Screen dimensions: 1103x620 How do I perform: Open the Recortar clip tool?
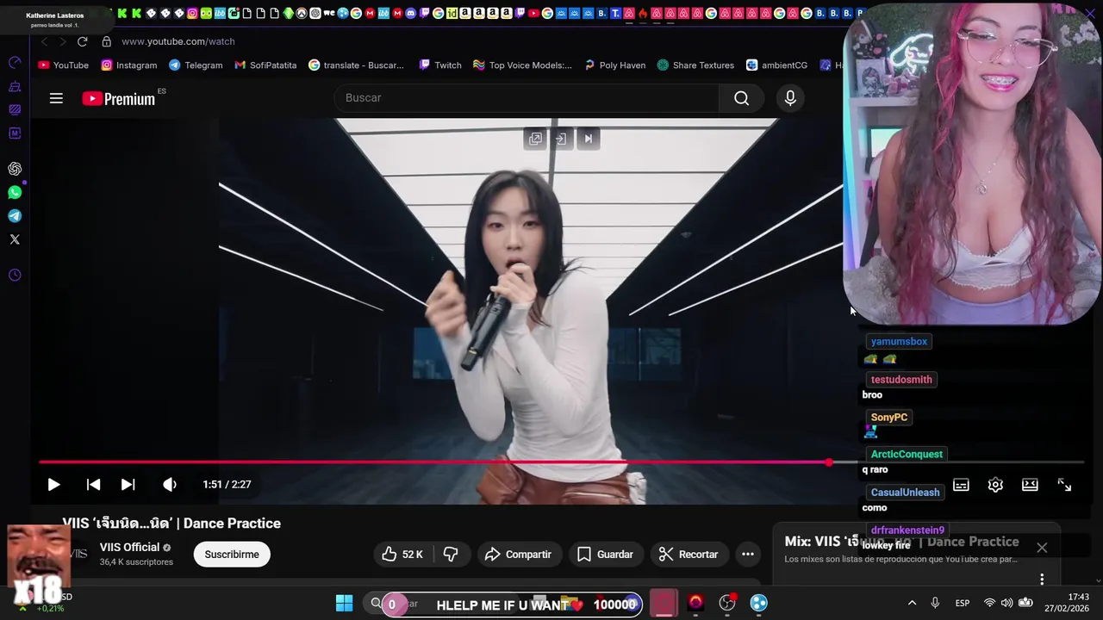[x=688, y=555]
